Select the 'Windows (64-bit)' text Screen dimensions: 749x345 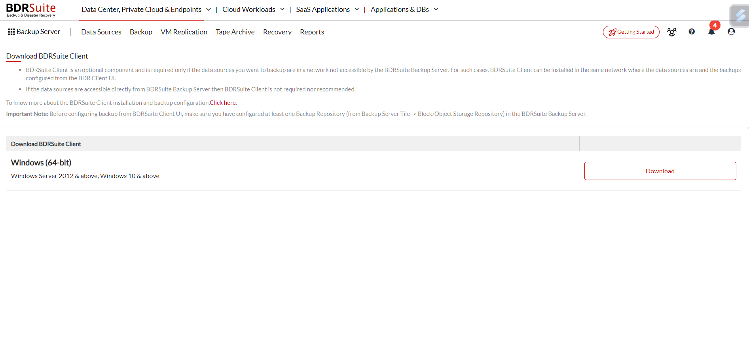point(41,163)
